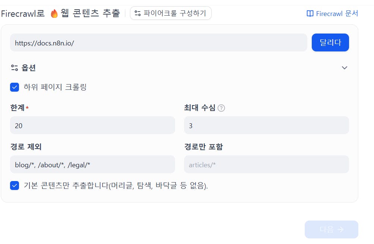The height and width of the screenshot is (244, 374).
Task: Click the 최대 수심 help question icon
Action: (221, 108)
